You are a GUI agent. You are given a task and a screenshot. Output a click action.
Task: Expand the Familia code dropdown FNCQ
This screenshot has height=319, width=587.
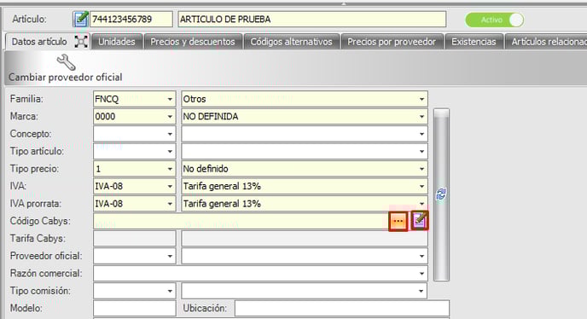pyautogui.click(x=170, y=99)
